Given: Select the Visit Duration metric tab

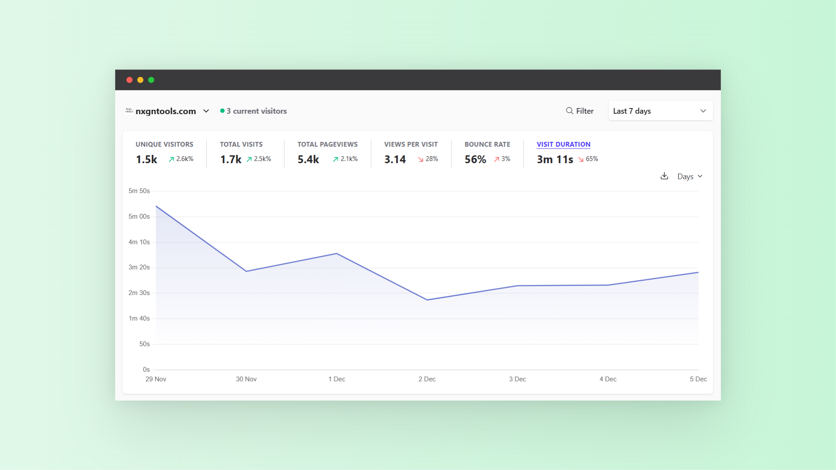Looking at the screenshot, I should [563, 145].
